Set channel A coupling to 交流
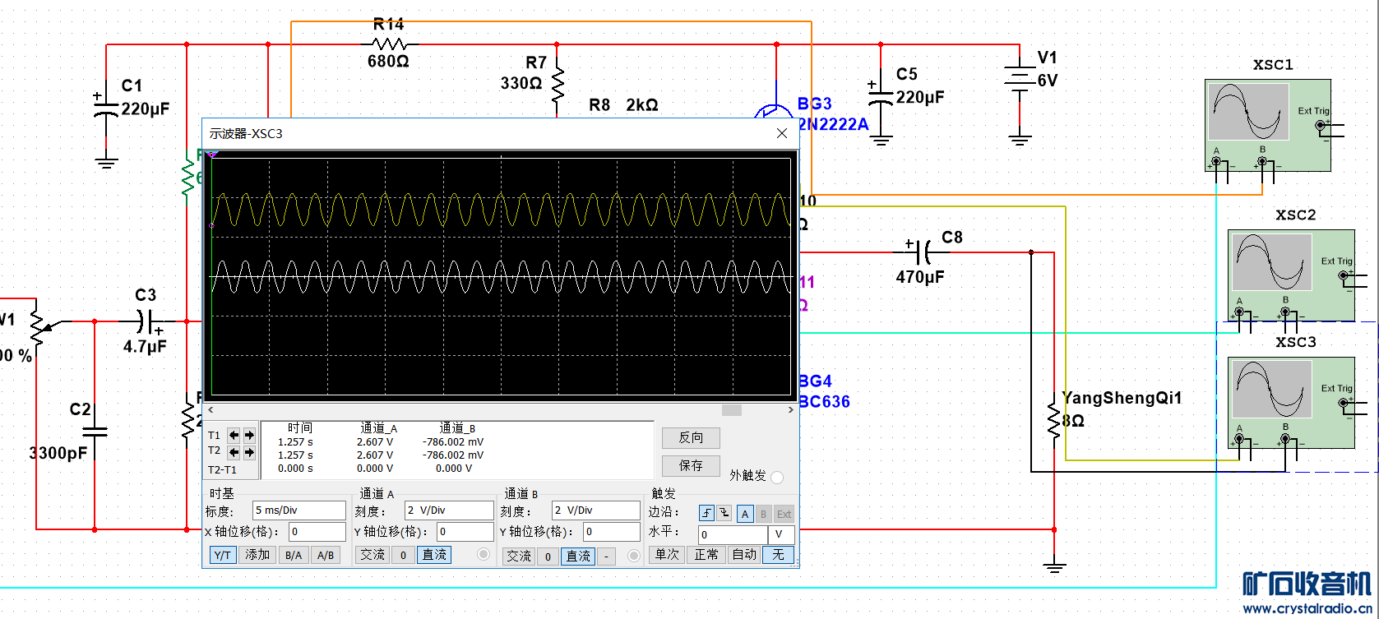The image size is (1379, 619). click(373, 555)
